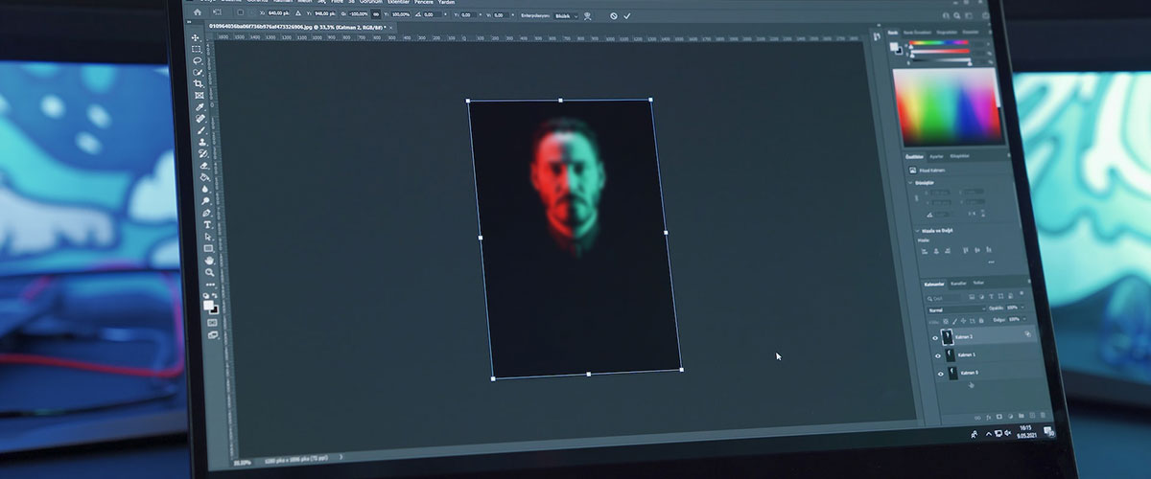The width and height of the screenshot is (1151, 479).
Task: Open Windows notification center icon
Action: coord(1047,430)
